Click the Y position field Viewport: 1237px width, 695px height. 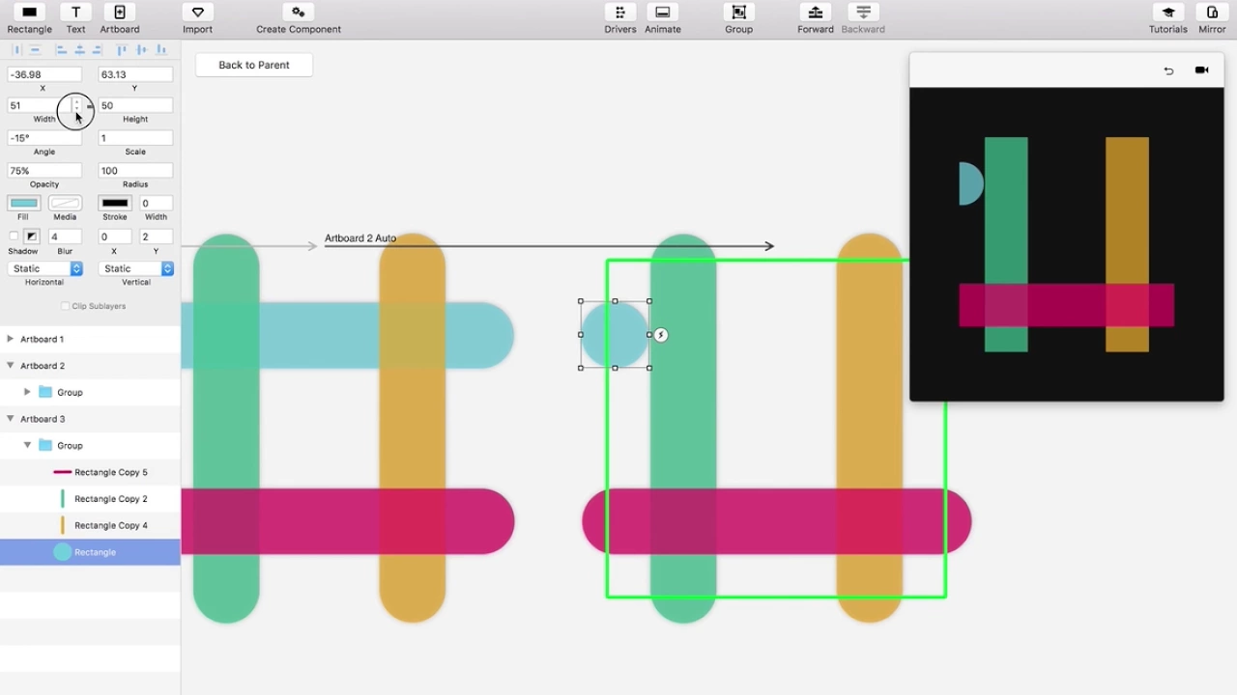[135, 74]
